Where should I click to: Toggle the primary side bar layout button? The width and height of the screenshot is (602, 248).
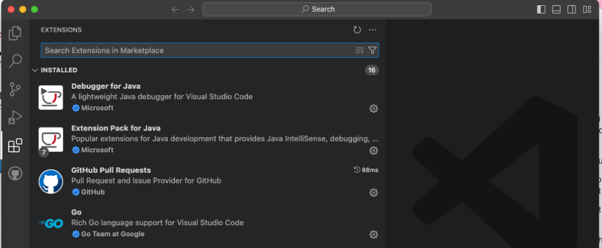tap(541, 9)
